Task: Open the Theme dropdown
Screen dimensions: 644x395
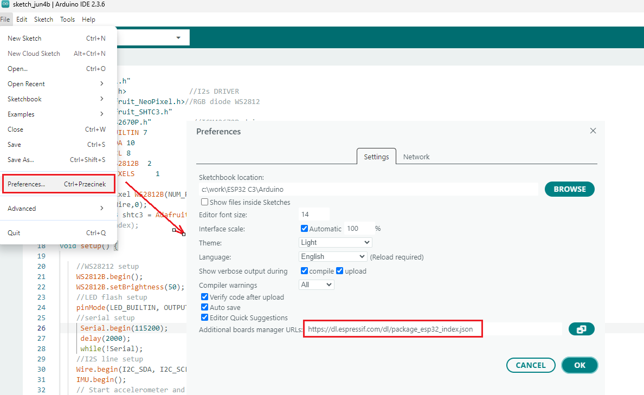Action: click(x=335, y=243)
